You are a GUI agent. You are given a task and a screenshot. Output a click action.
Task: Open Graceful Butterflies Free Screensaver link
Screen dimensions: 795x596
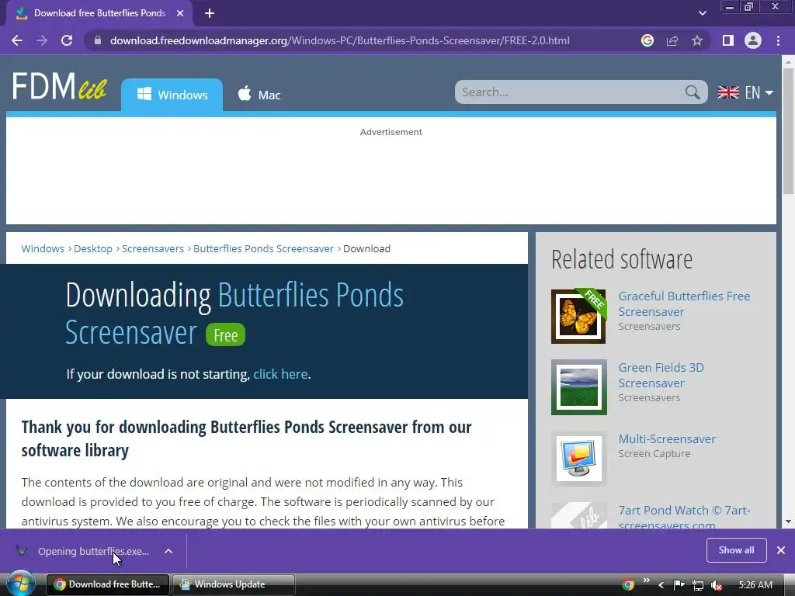coord(684,303)
